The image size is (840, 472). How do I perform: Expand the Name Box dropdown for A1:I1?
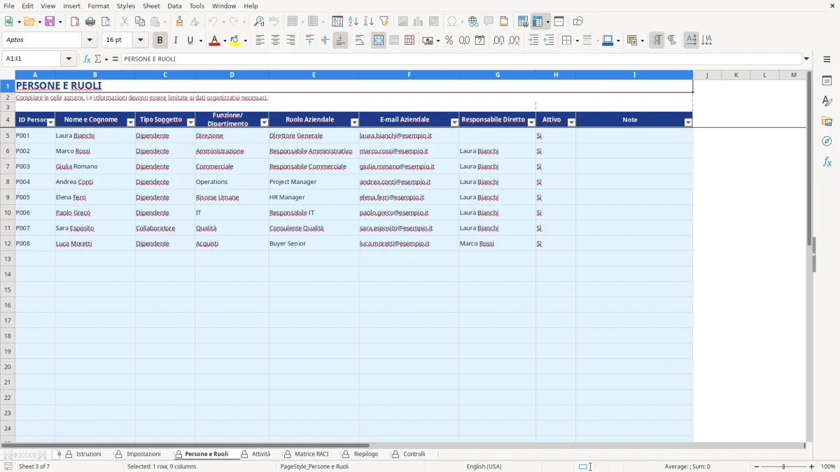pos(69,59)
